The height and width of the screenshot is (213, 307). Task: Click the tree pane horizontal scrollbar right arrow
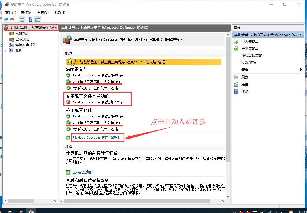click(55, 201)
